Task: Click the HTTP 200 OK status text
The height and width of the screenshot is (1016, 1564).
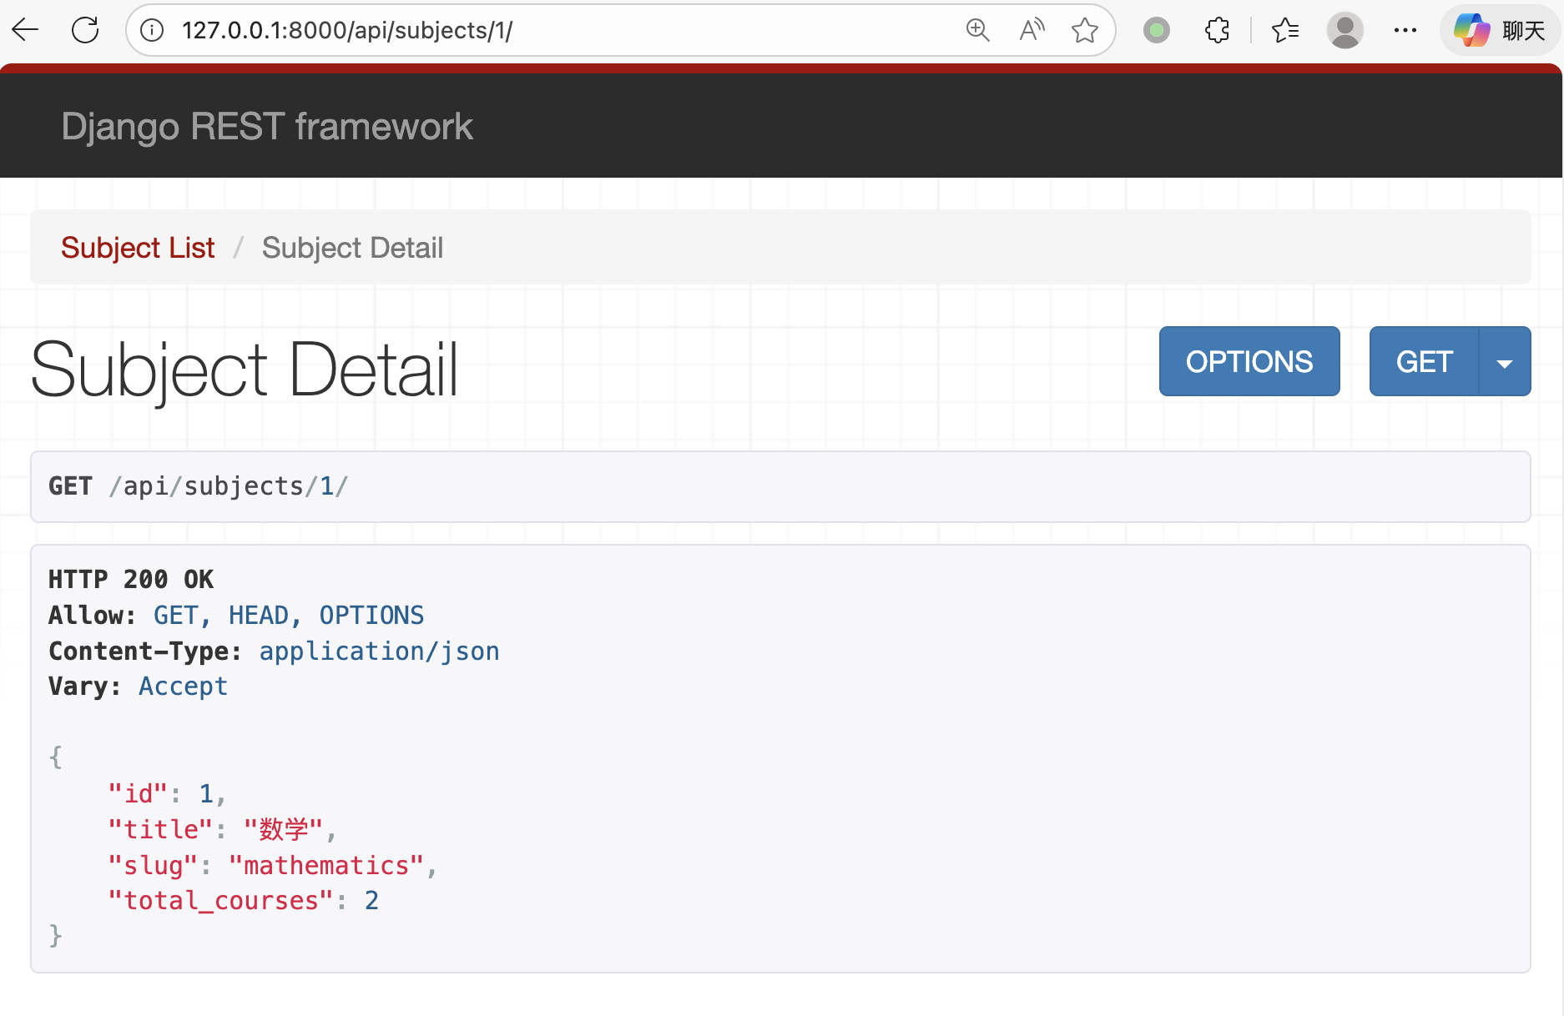Action: pos(131,580)
